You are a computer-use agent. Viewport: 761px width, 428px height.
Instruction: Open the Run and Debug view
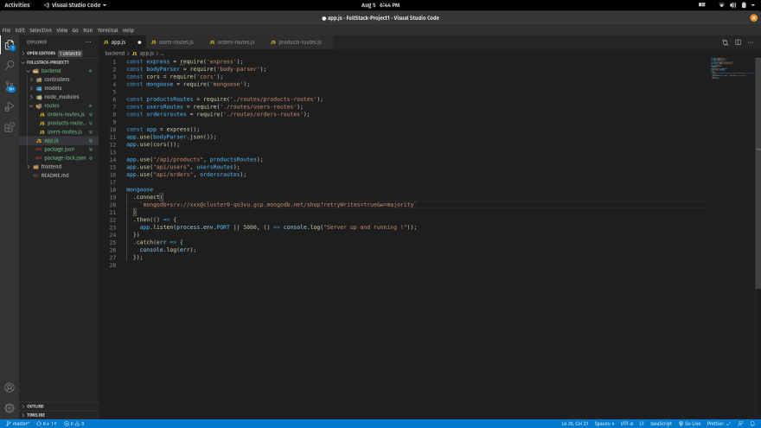(x=10, y=106)
